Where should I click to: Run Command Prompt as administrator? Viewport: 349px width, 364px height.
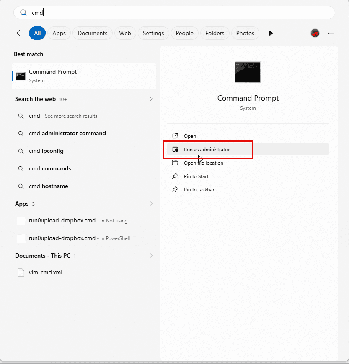coord(207,150)
